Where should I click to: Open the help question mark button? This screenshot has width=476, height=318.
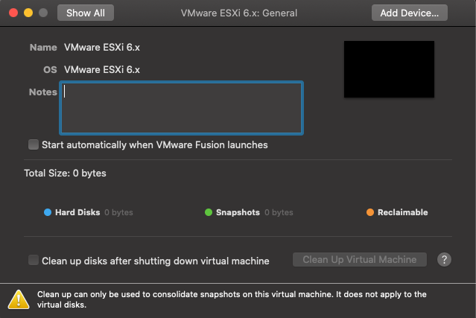(444, 259)
